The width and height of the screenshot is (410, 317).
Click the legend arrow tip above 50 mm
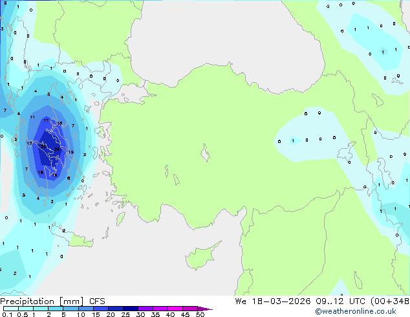pyautogui.click(x=205, y=309)
